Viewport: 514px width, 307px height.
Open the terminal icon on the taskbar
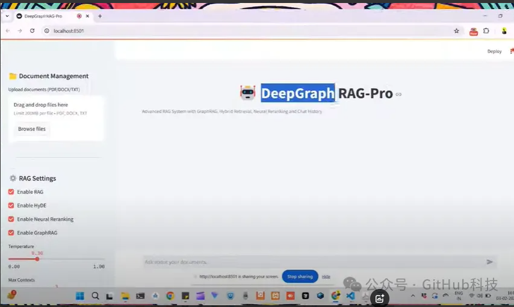click(x=140, y=296)
